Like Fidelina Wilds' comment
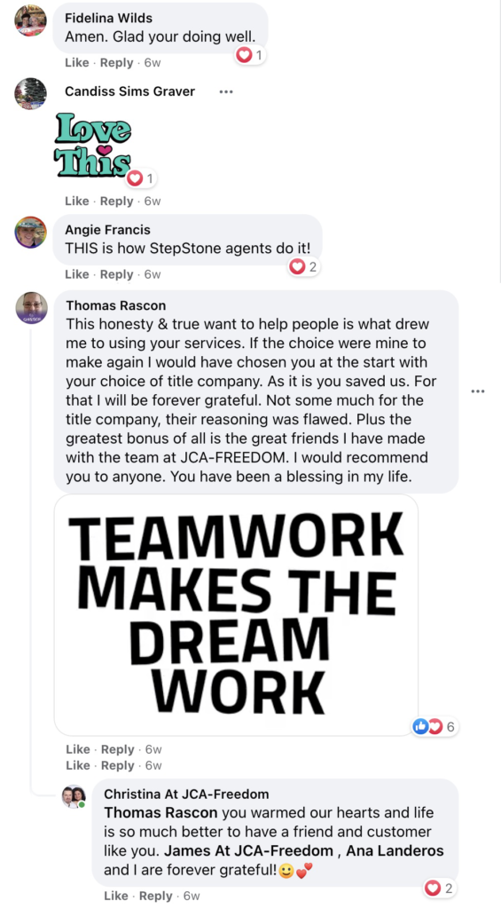The height and width of the screenshot is (909, 501). click(77, 63)
